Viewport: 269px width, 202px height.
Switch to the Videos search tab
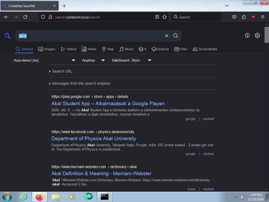point(69,49)
